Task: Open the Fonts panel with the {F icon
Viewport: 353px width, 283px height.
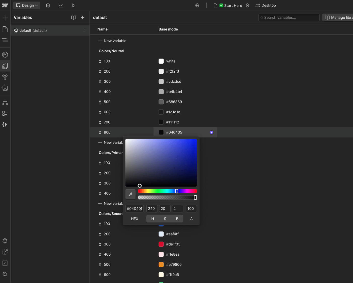Action: pos(5,124)
